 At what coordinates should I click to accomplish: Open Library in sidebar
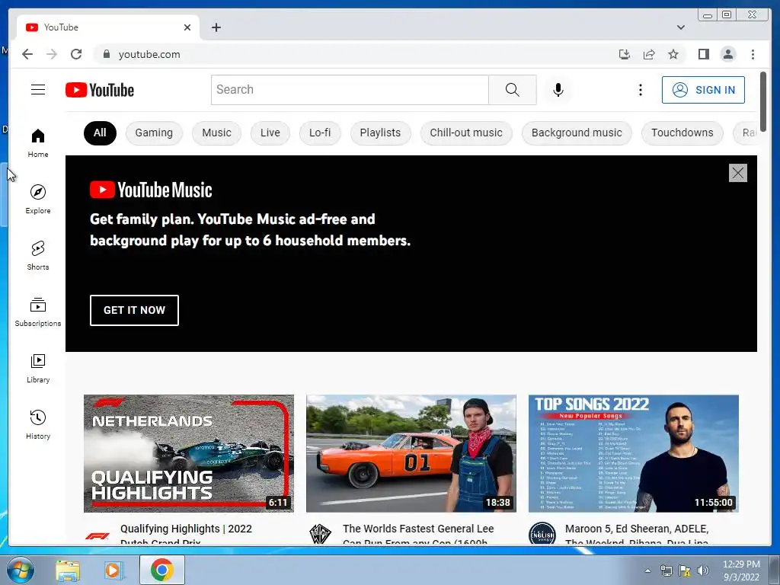(x=38, y=368)
